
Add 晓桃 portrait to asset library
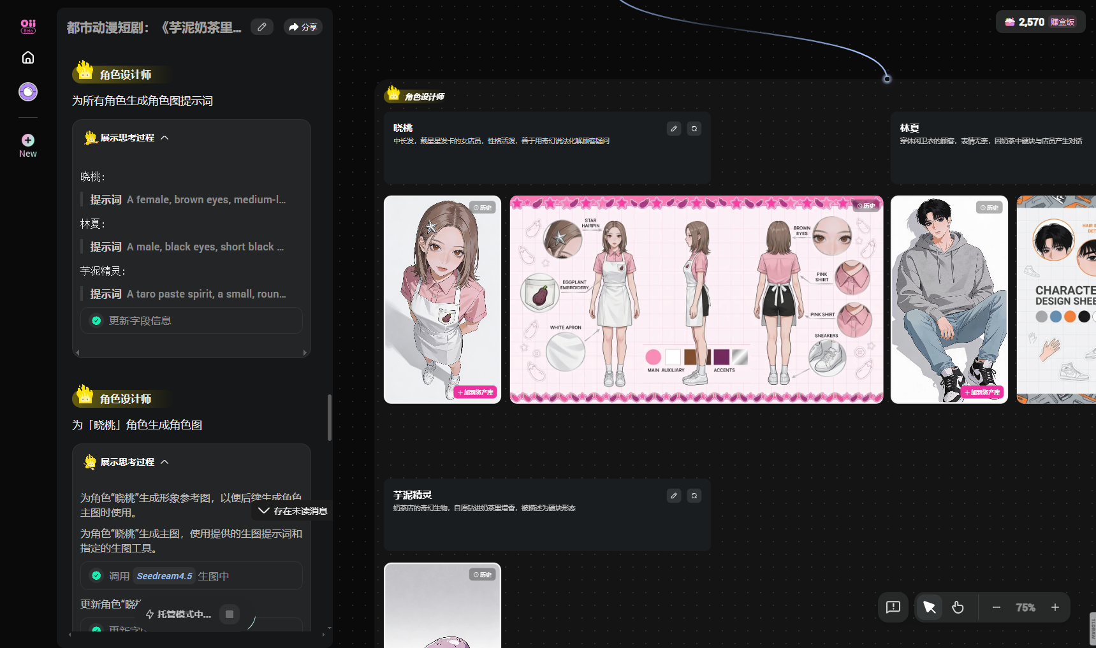pyautogui.click(x=476, y=392)
